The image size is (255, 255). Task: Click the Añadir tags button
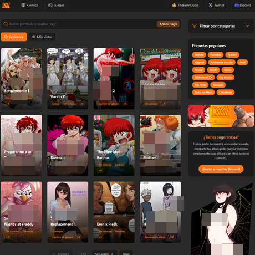(168, 24)
